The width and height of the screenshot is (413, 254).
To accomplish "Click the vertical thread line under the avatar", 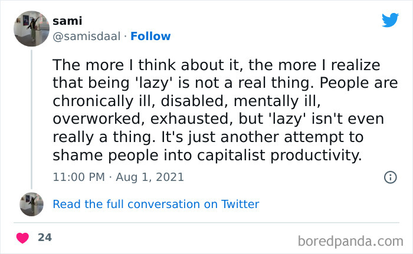I will [x=31, y=118].
